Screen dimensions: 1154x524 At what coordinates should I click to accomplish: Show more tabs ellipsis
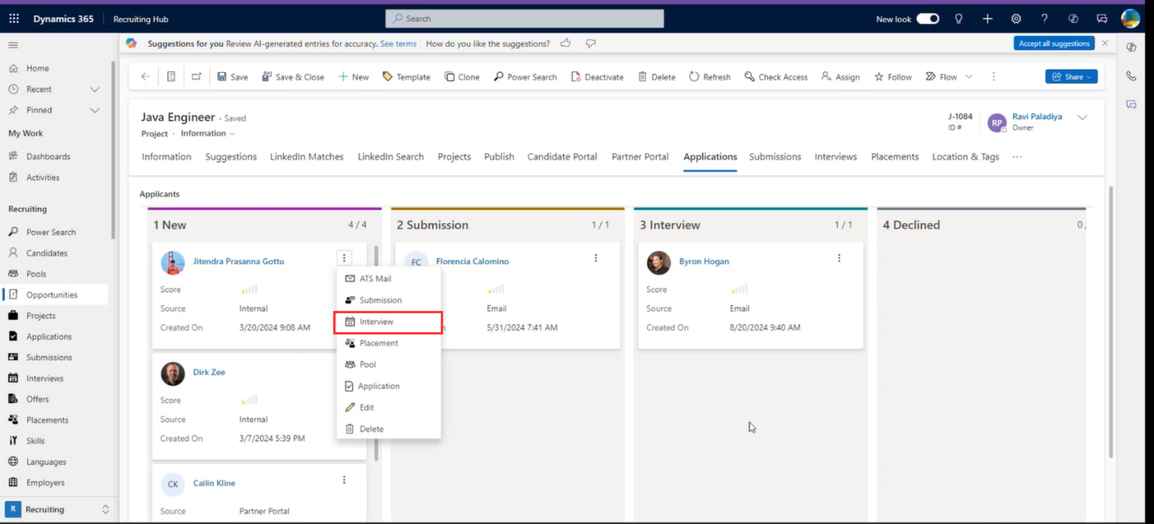tap(1017, 157)
